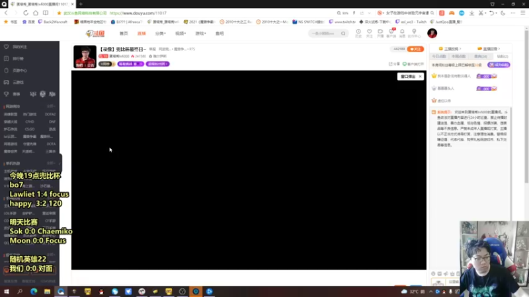Click the streamer's avatar thumbnail
The image size is (529, 297).
click(x=85, y=57)
